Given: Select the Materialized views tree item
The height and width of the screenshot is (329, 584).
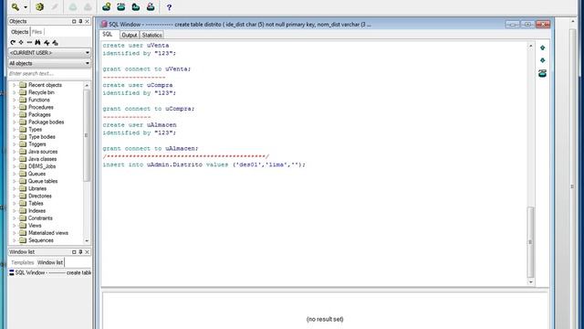Looking at the screenshot, I should (x=48, y=233).
